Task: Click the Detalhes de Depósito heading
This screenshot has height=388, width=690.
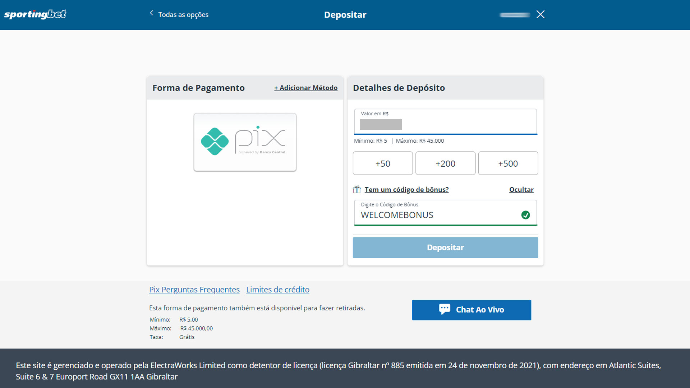Action: point(399,88)
